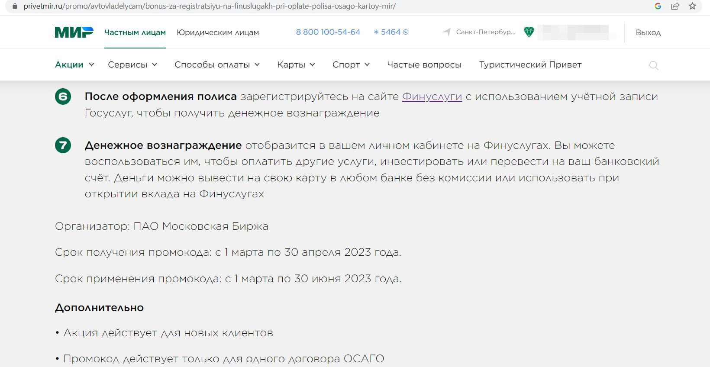This screenshot has height=367, width=710.
Task: Click the bold Денежное вознаграждение text
Action: 163,145
